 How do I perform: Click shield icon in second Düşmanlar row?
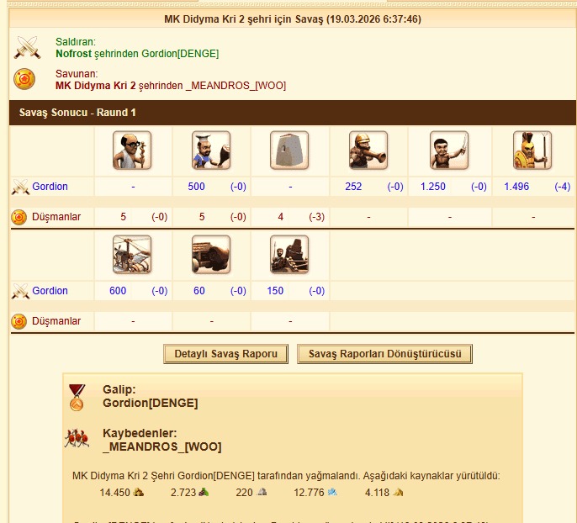point(19,321)
